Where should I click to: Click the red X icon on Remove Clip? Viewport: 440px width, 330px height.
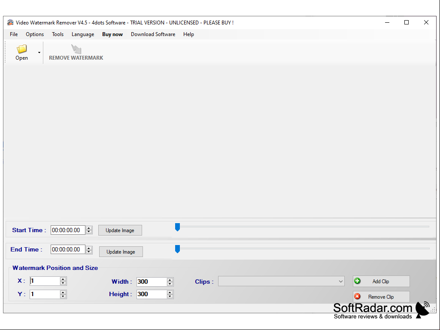[357, 297]
